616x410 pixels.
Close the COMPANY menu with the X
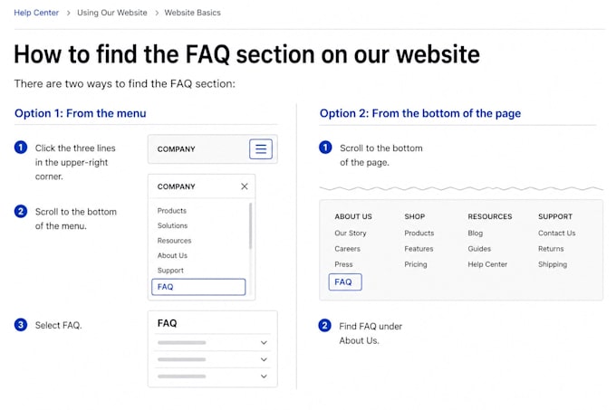(x=245, y=186)
